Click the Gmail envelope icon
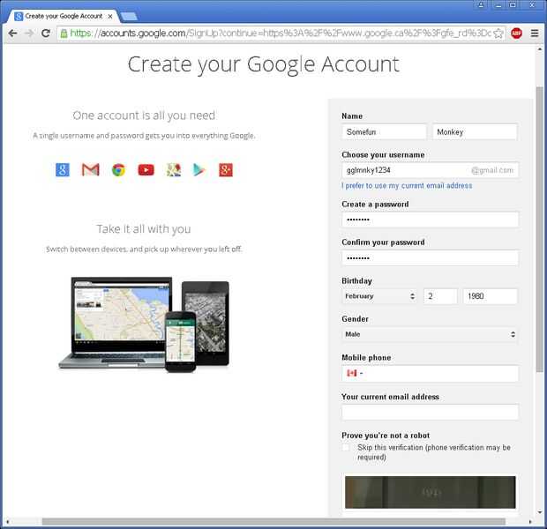This screenshot has width=547, height=529. [x=90, y=170]
